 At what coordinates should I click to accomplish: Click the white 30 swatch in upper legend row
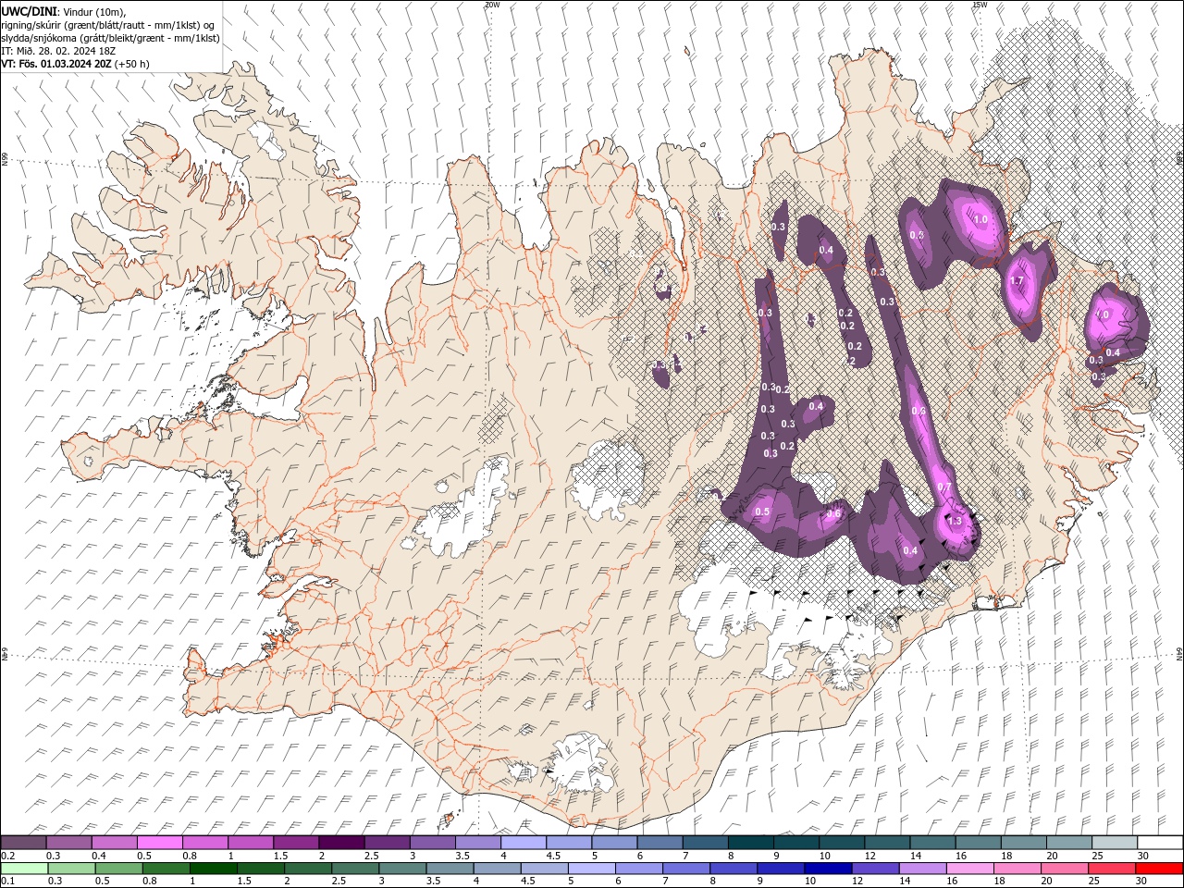coord(1160,843)
